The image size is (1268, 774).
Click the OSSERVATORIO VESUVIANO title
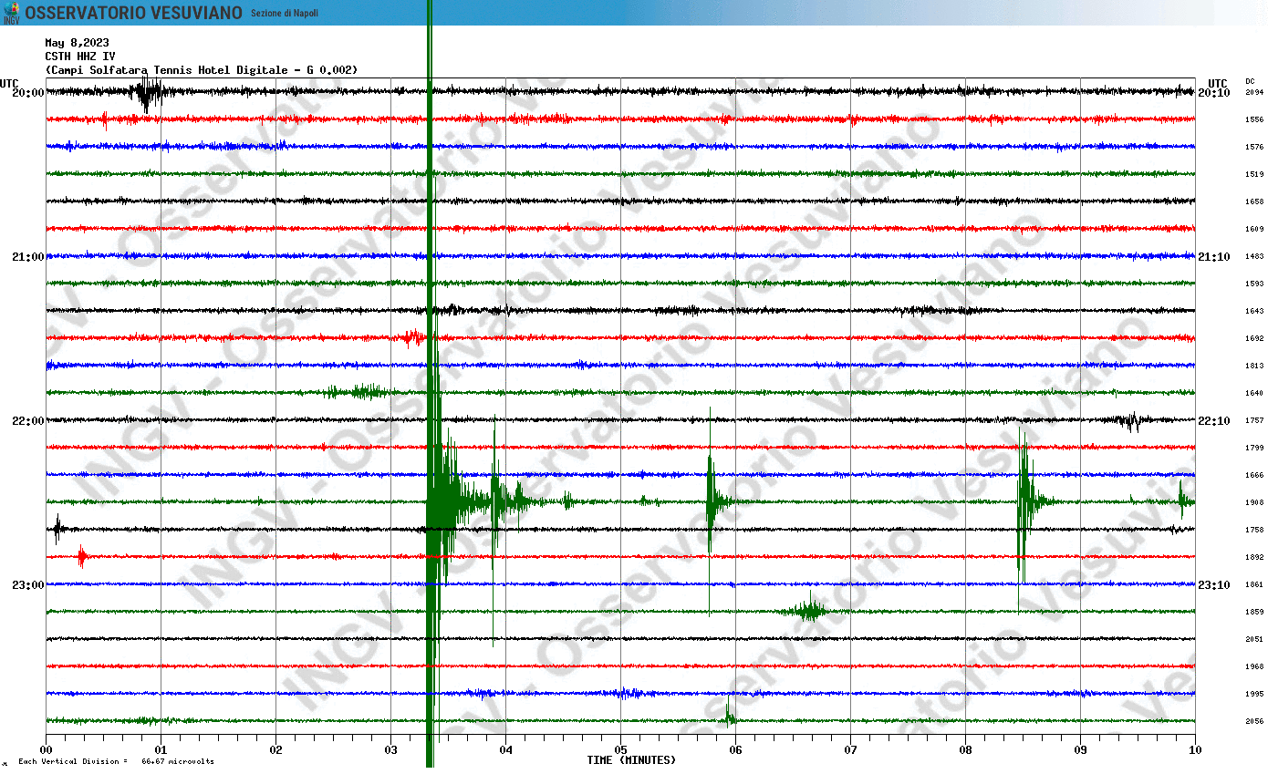click(134, 13)
